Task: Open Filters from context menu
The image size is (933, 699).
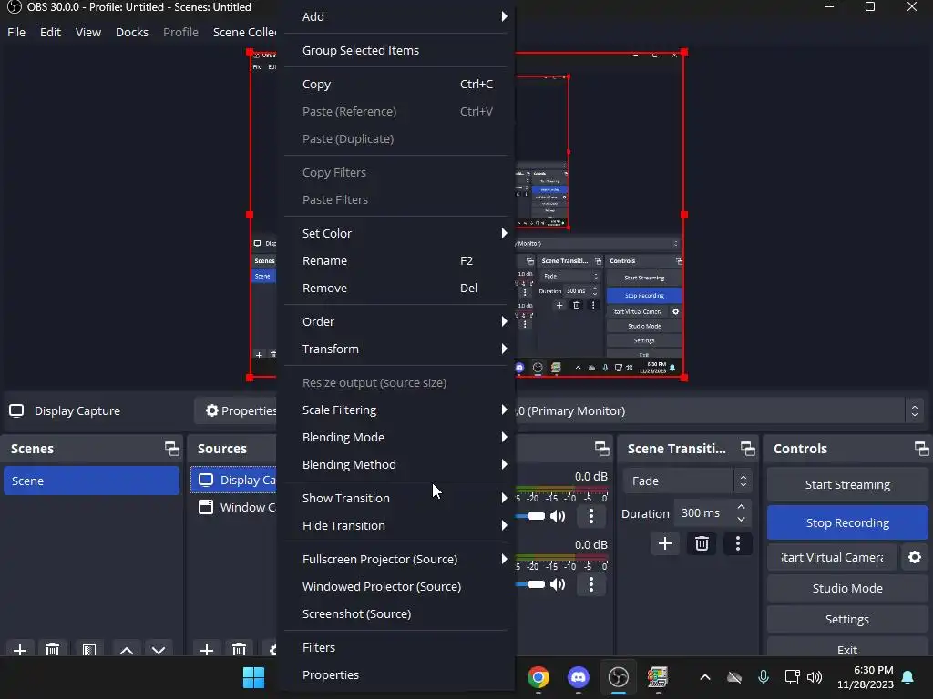Action: (396, 647)
